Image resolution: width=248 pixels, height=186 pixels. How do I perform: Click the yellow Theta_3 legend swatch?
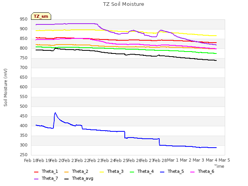point(102,172)
